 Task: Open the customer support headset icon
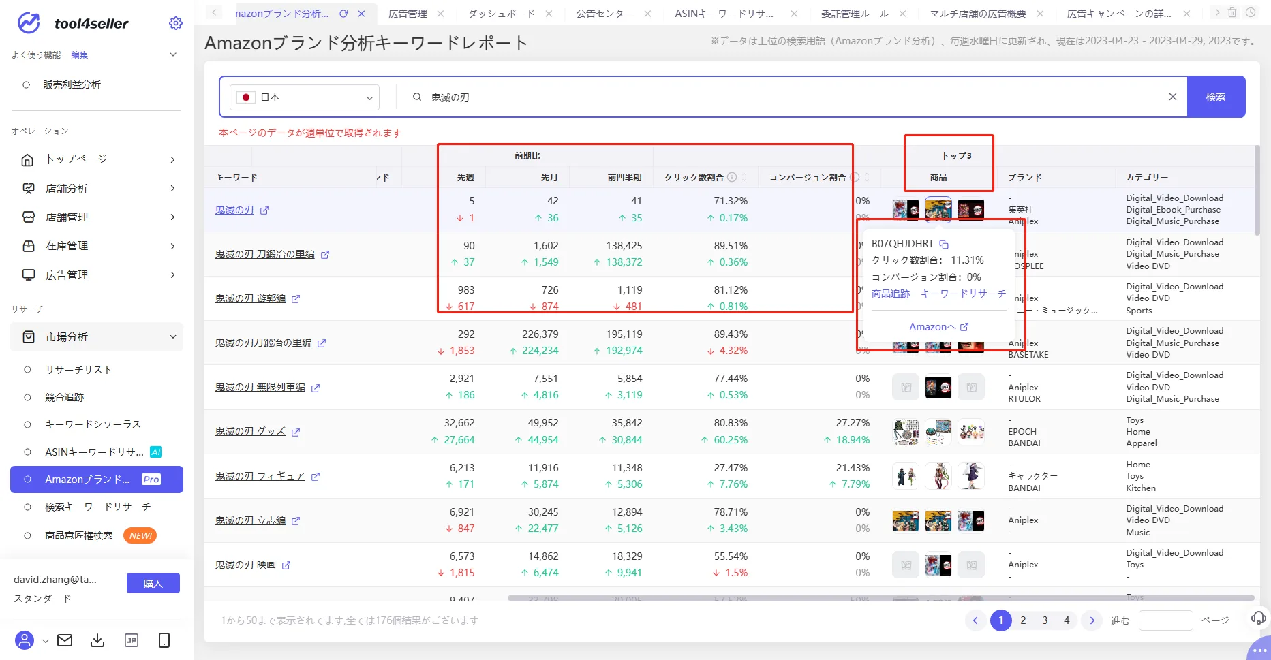point(1259,618)
